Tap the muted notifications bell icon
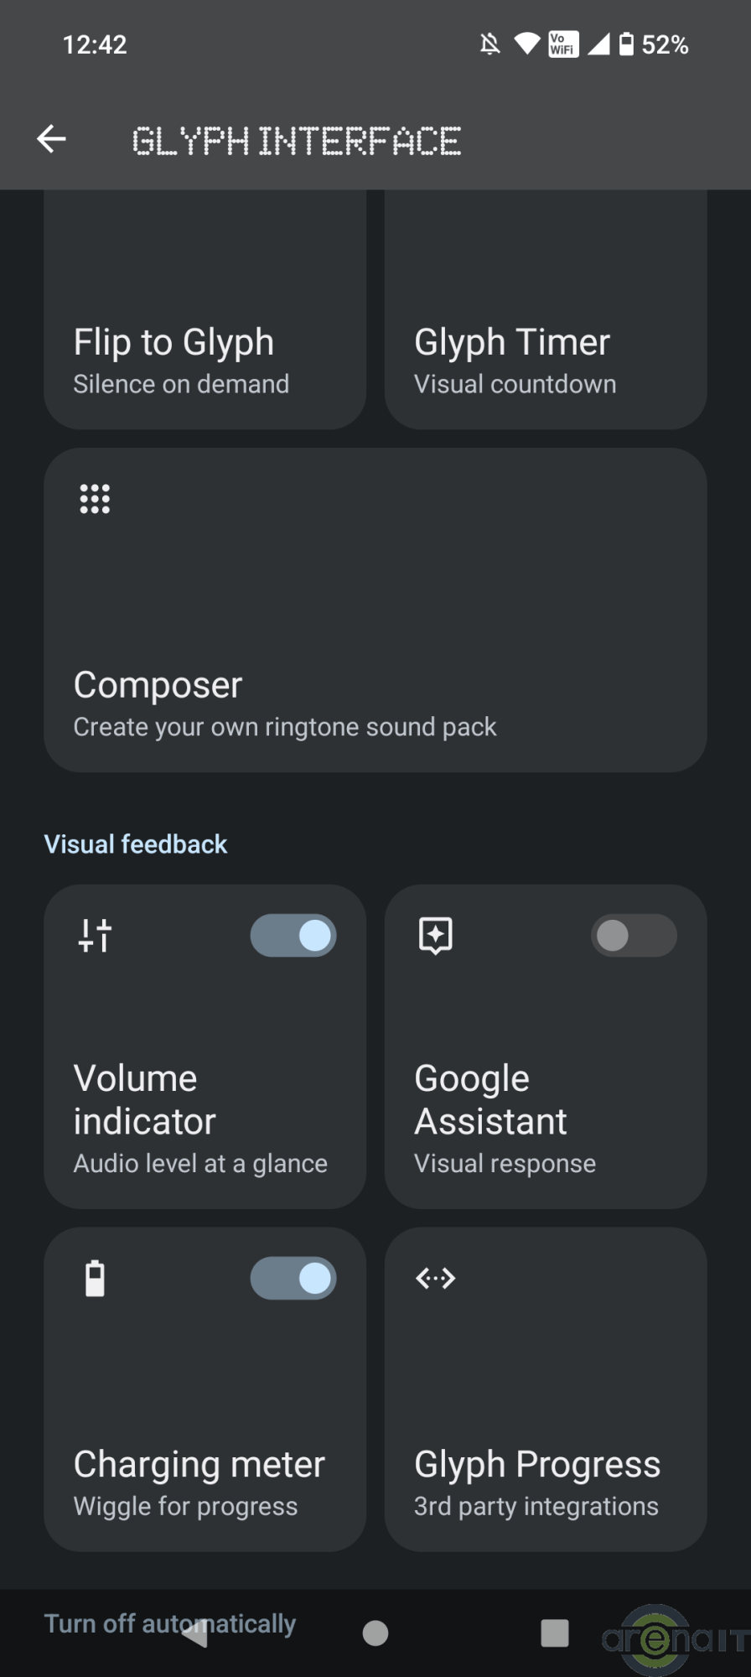 click(x=490, y=44)
